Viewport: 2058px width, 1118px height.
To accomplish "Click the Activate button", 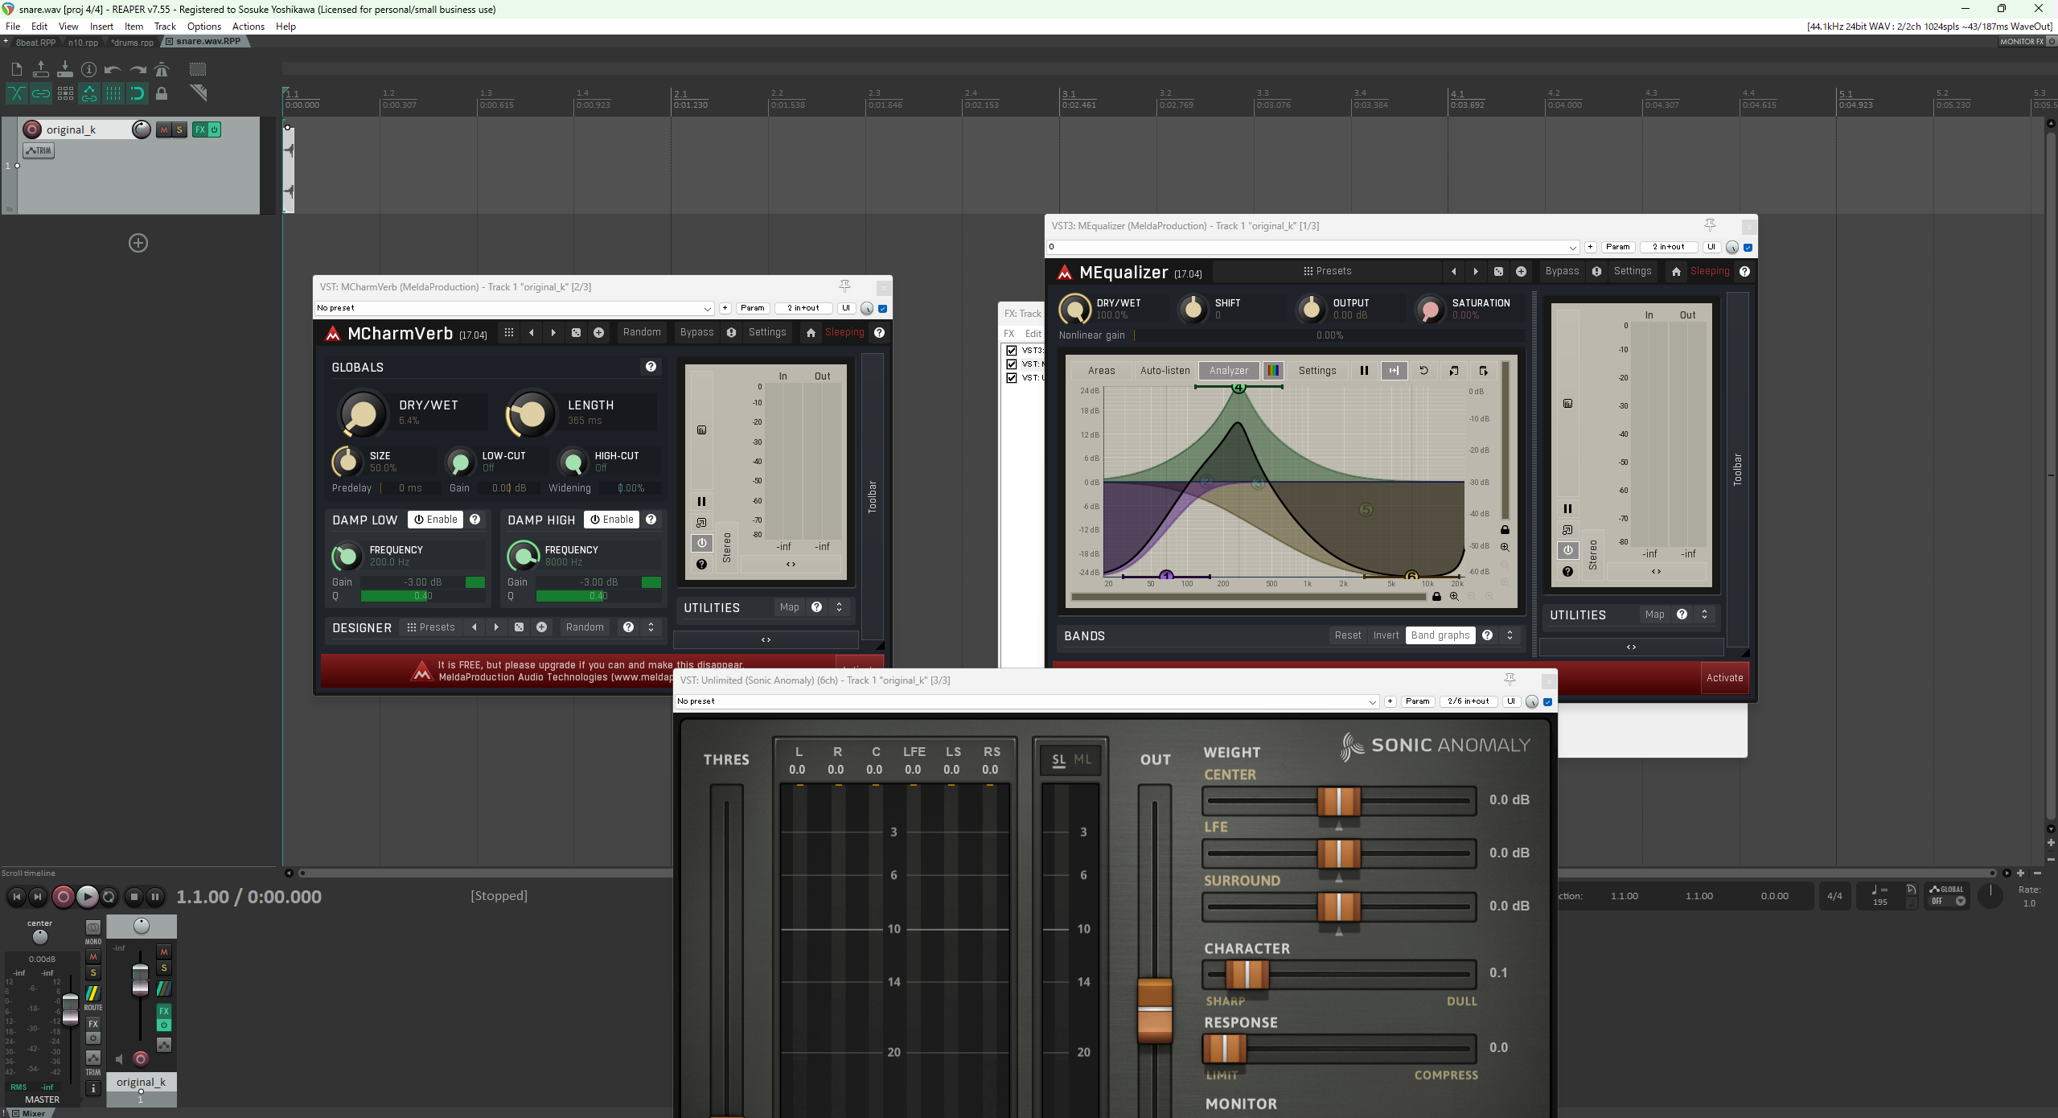I will [x=1724, y=678].
